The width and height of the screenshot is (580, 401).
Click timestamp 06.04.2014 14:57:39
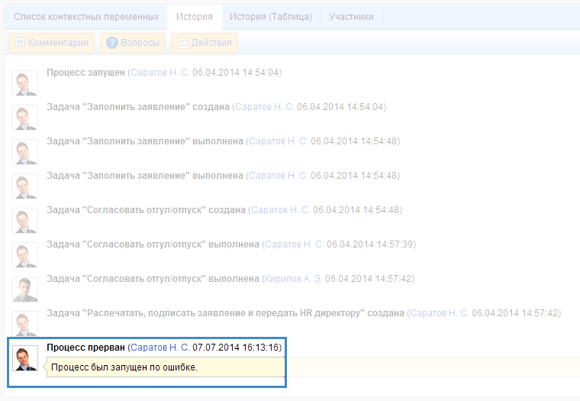[x=369, y=244]
